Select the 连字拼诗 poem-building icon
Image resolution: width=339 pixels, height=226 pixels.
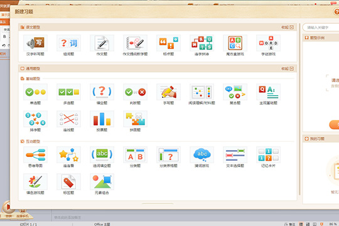click(202, 43)
